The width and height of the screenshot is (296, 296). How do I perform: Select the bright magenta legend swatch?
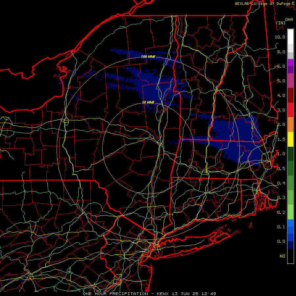pos(290,62)
